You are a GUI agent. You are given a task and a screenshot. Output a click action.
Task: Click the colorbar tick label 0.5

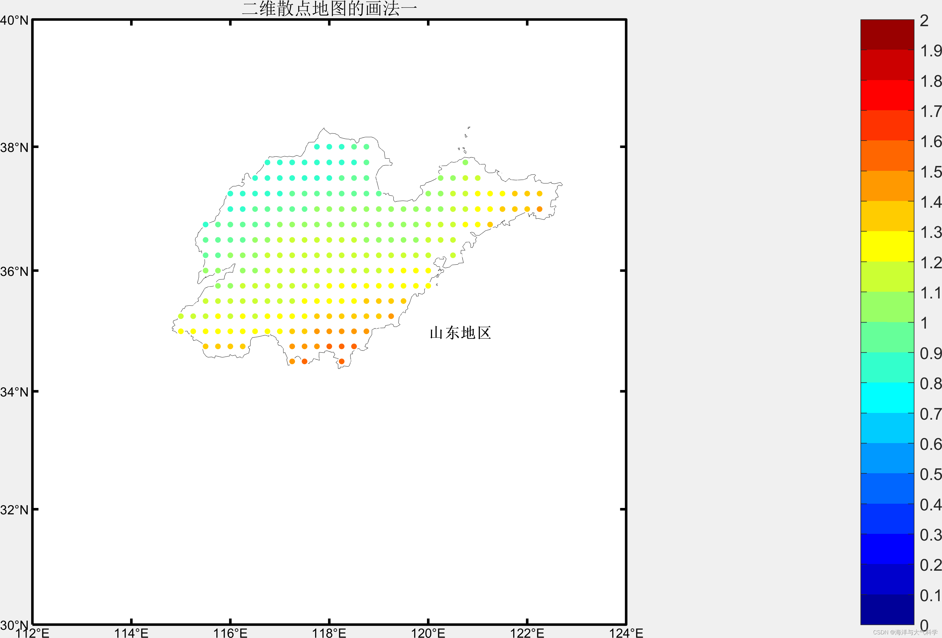[x=931, y=474]
